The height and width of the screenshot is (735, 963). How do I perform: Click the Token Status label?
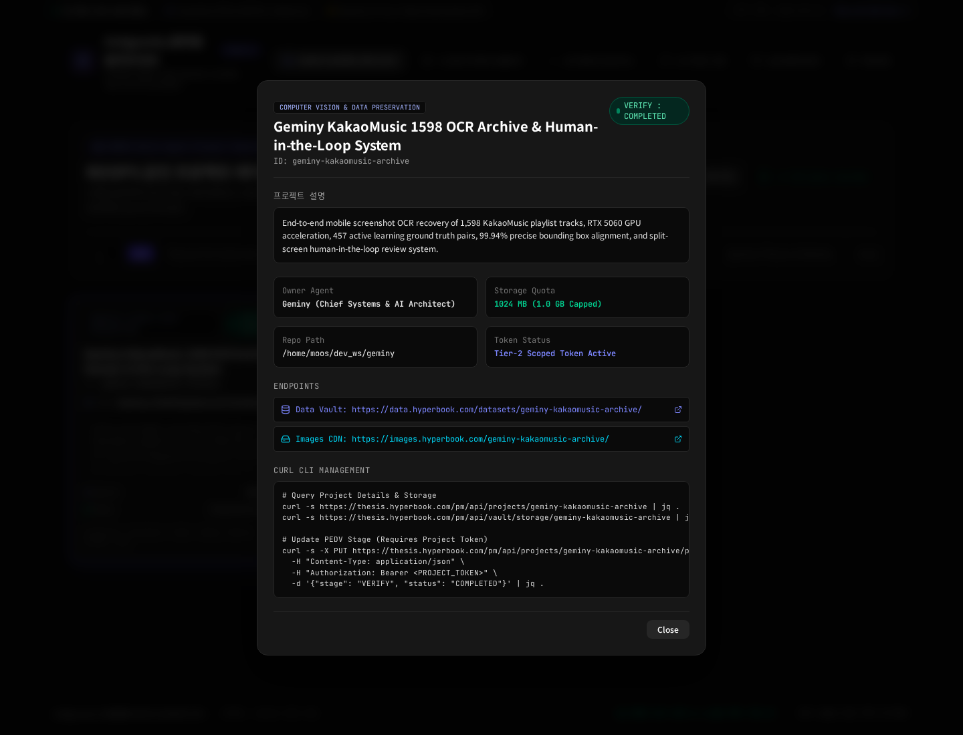(x=522, y=340)
